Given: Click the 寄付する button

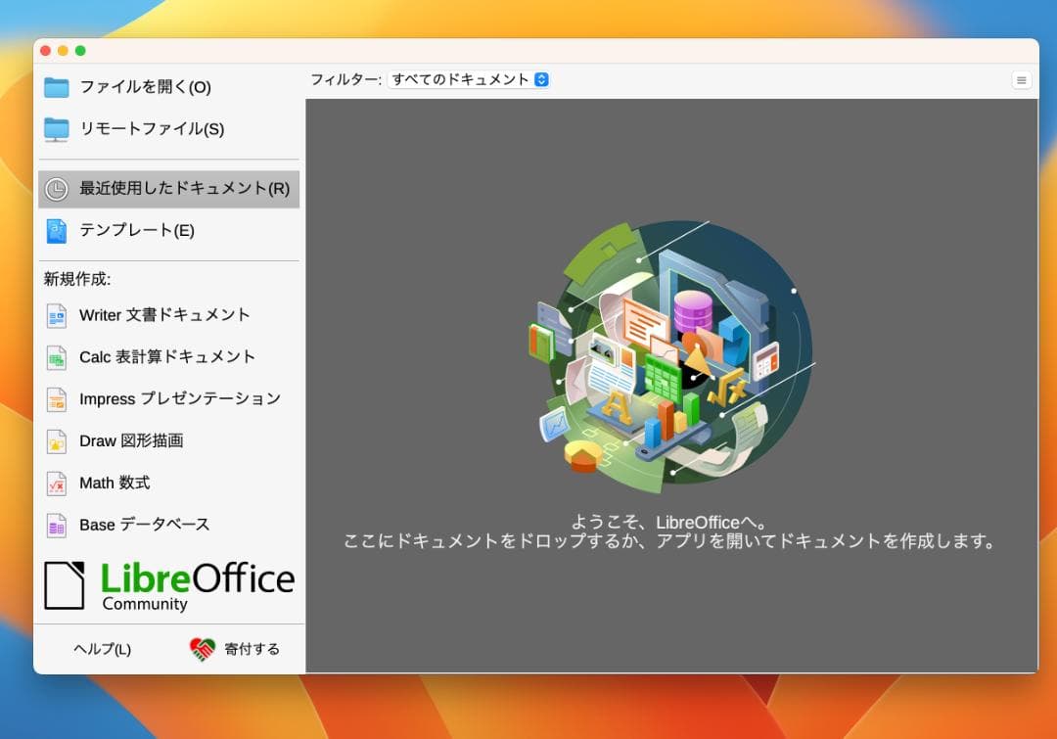Looking at the screenshot, I should 235,648.
